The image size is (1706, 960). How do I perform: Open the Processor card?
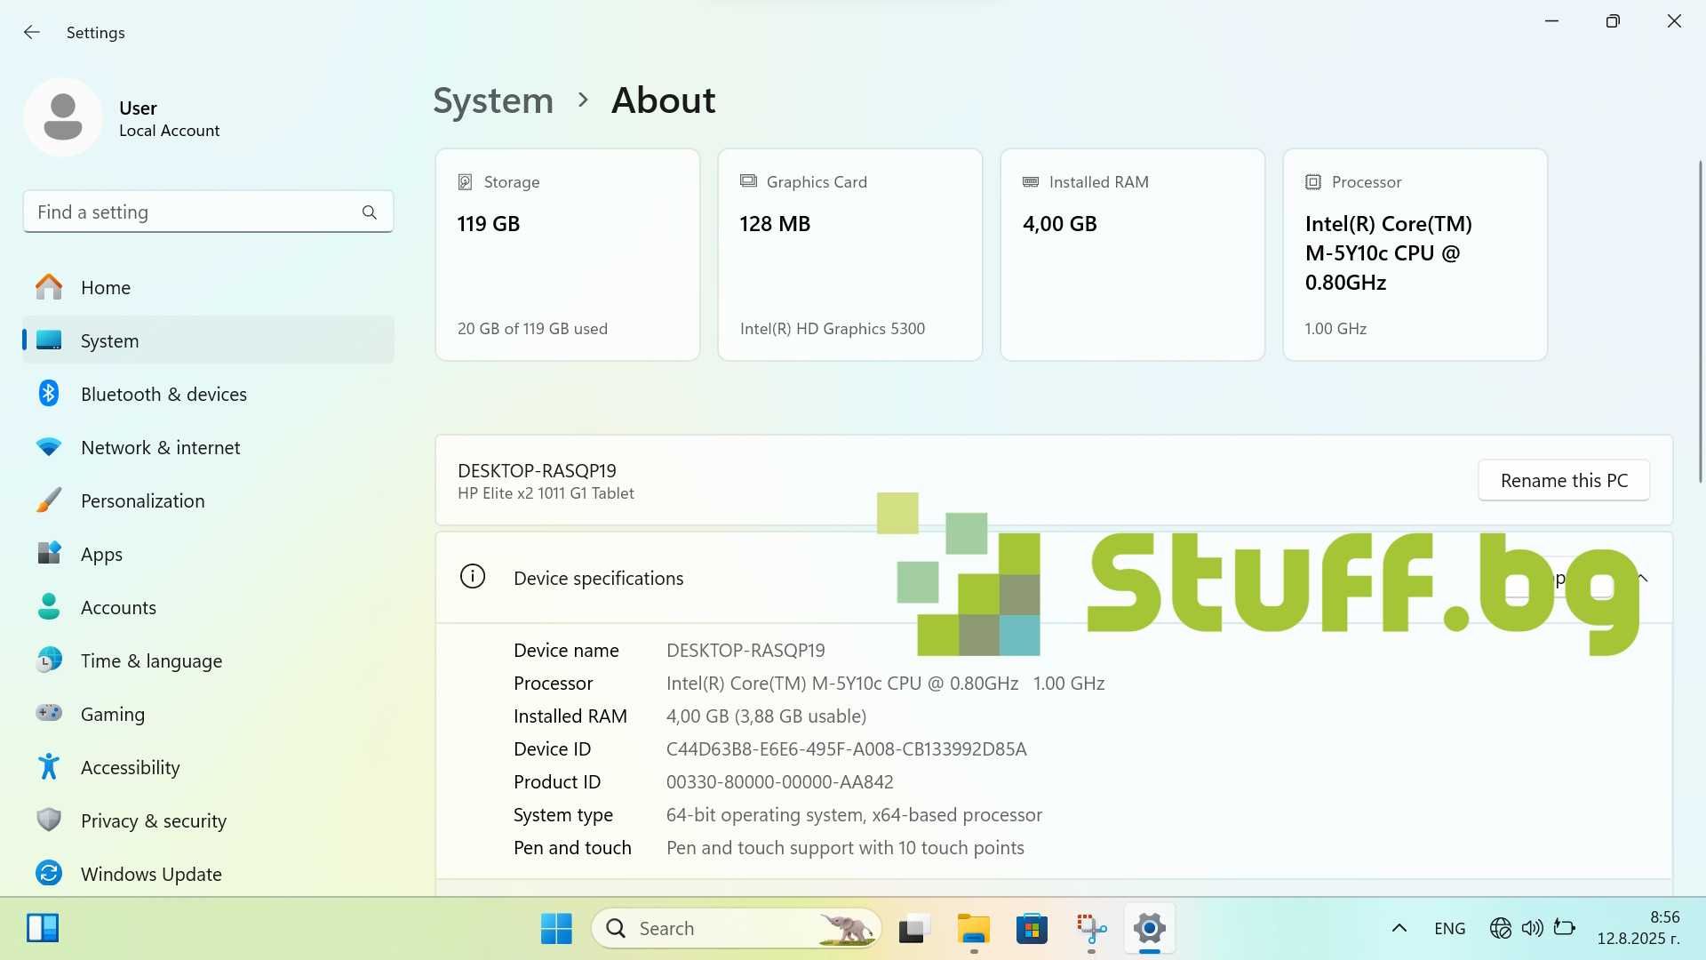(1415, 255)
